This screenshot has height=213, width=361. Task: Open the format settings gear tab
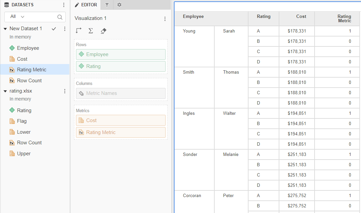click(119, 5)
